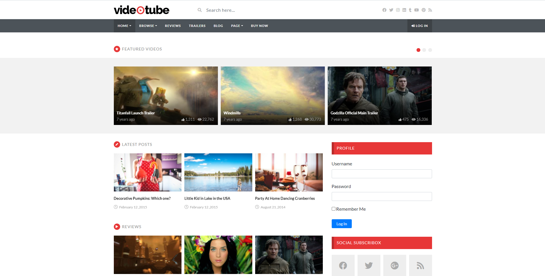Click LOG IN in the navigation bar
The width and height of the screenshot is (545, 276).
(x=419, y=26)
